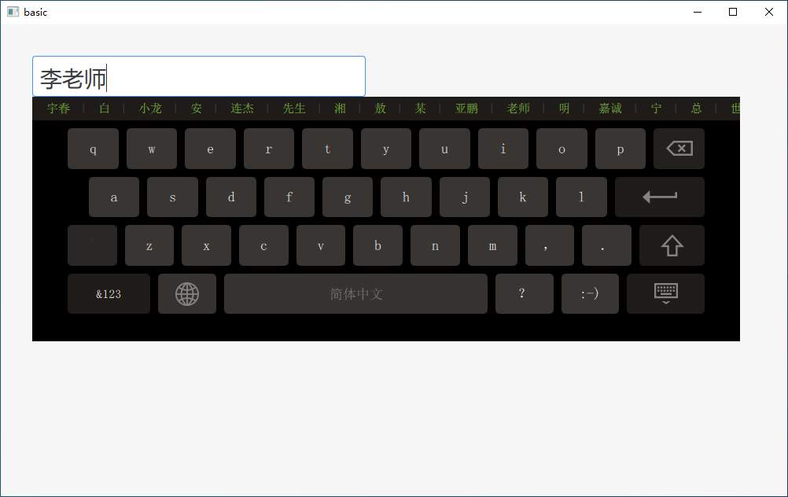Select the 老师 word candidate
Image resolution: width=788 pixels, height=497 pixels.
coord(518,109)
